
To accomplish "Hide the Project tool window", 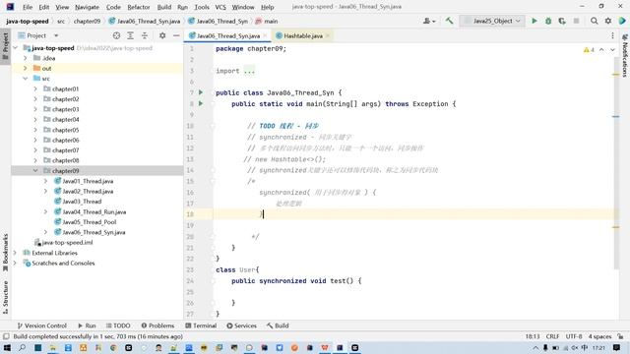I will 176,35.
